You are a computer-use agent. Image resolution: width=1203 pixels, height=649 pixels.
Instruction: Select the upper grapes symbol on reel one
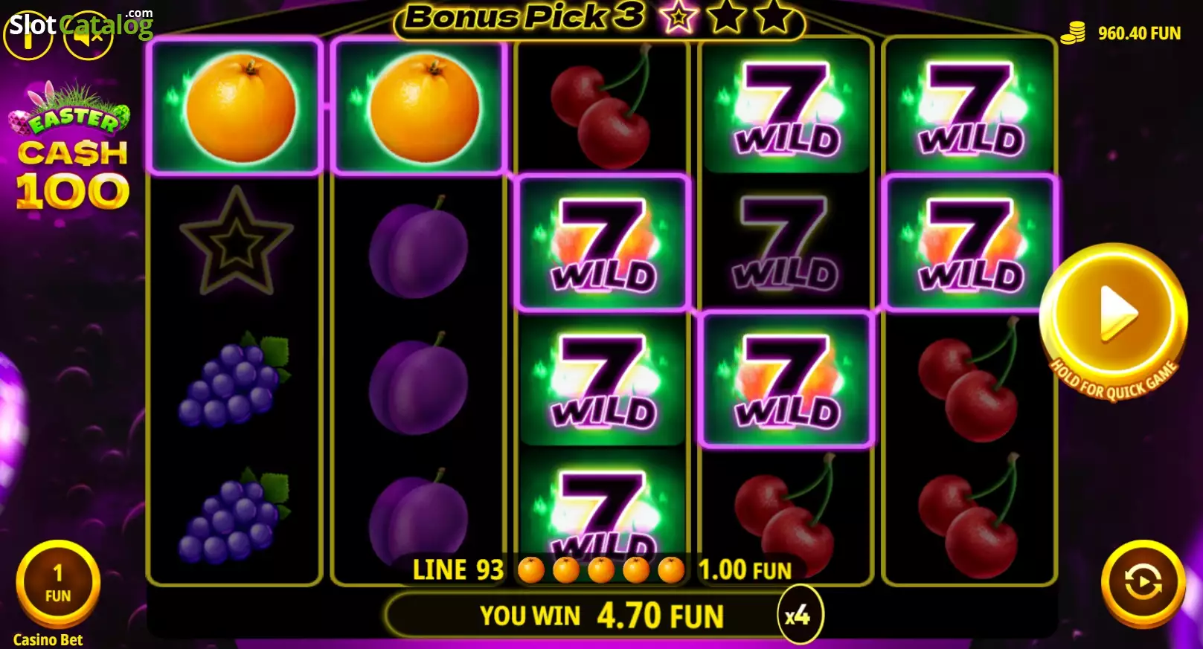click(234, 379)
